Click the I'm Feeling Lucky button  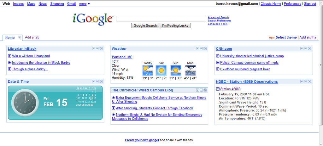point(175,26)
